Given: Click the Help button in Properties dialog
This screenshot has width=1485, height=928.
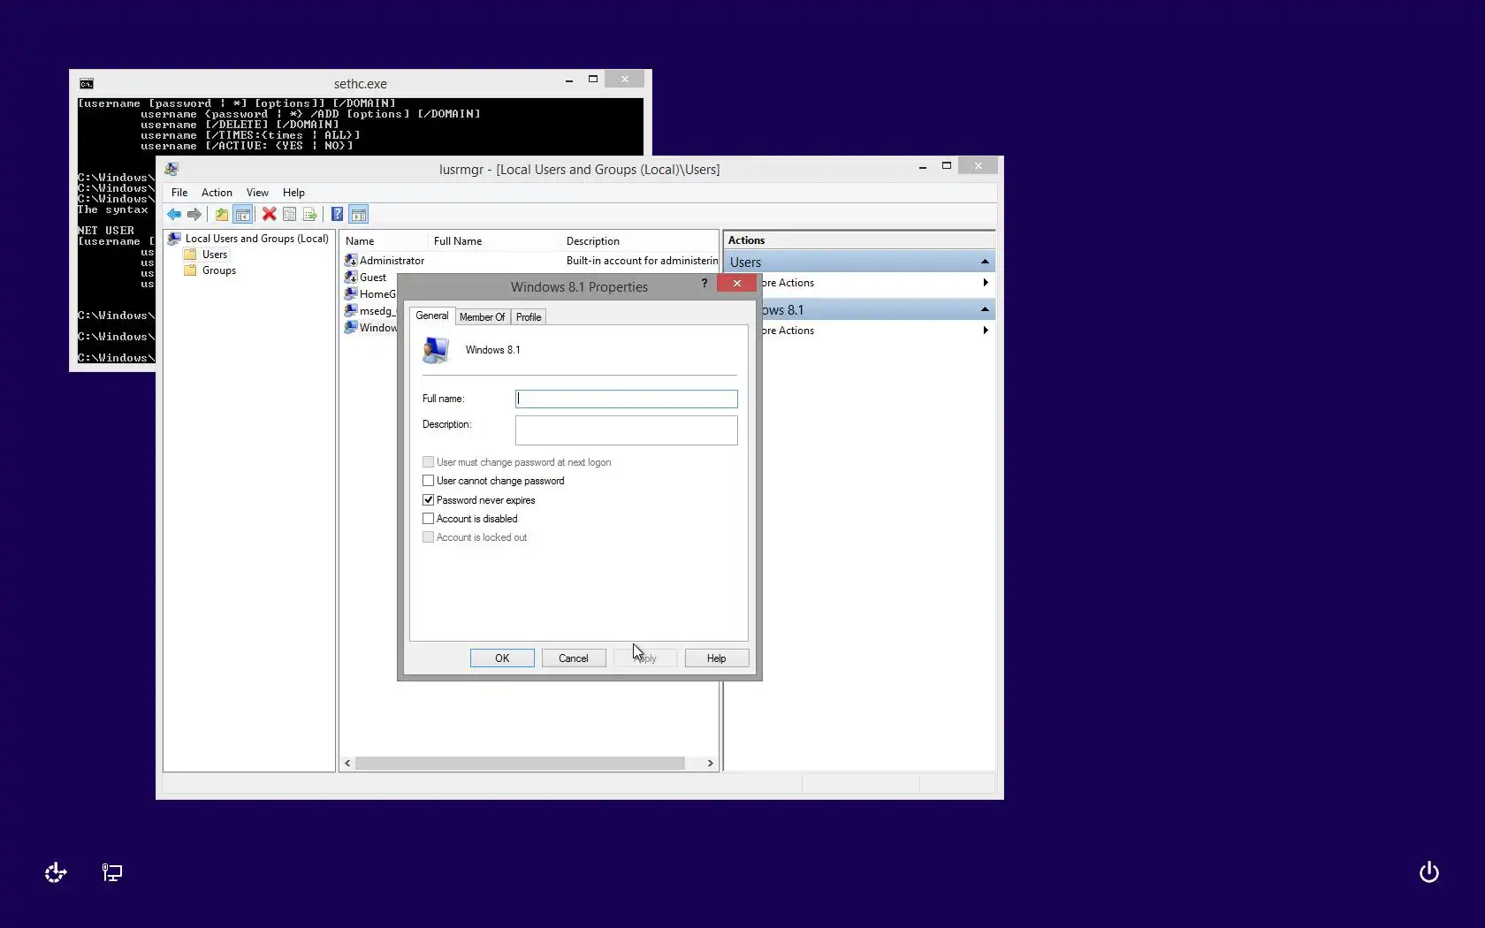Looking at the screenshot, I should click(x=717, y=658).
